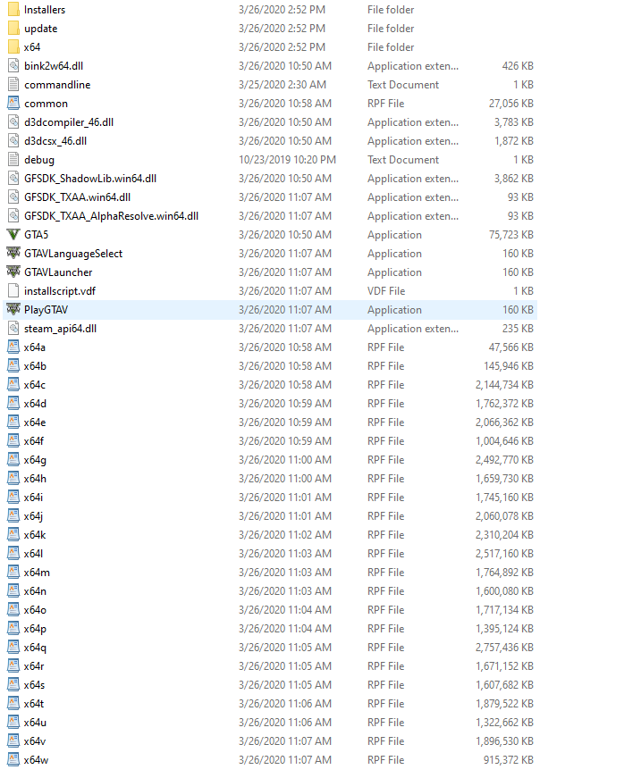
Task: Click the GFSDK_TXAA_AlphaResolve.win64.dll icon
Action: point(14,216)
